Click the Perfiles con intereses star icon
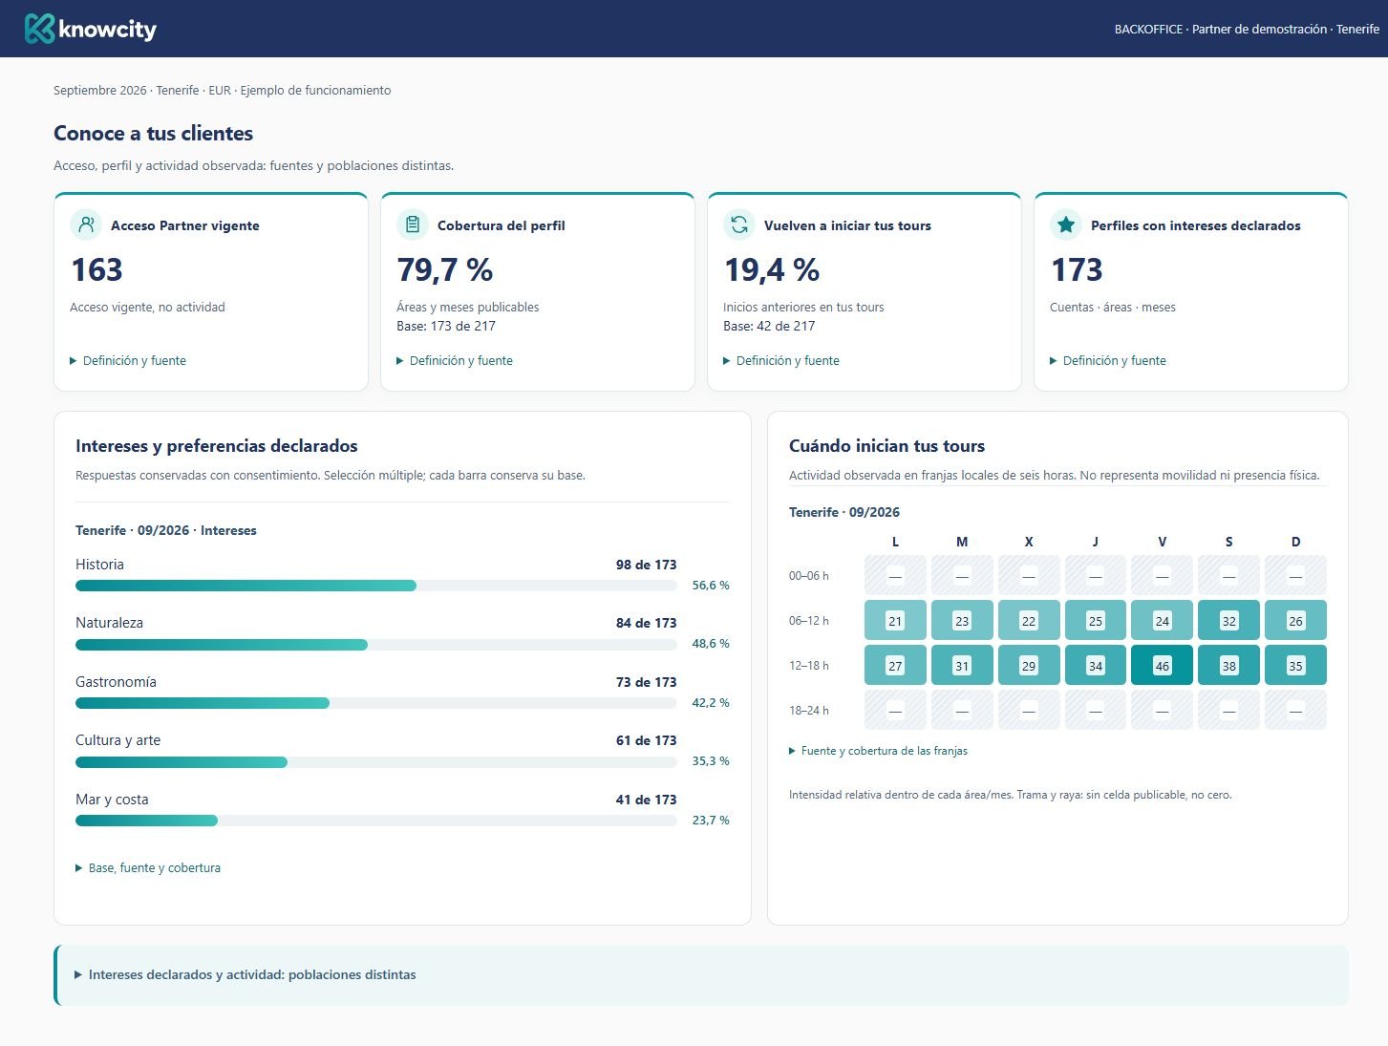 point(1066,224)
